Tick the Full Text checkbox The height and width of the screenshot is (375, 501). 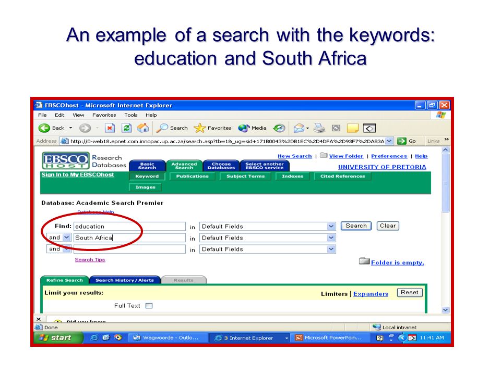(149, 306)
